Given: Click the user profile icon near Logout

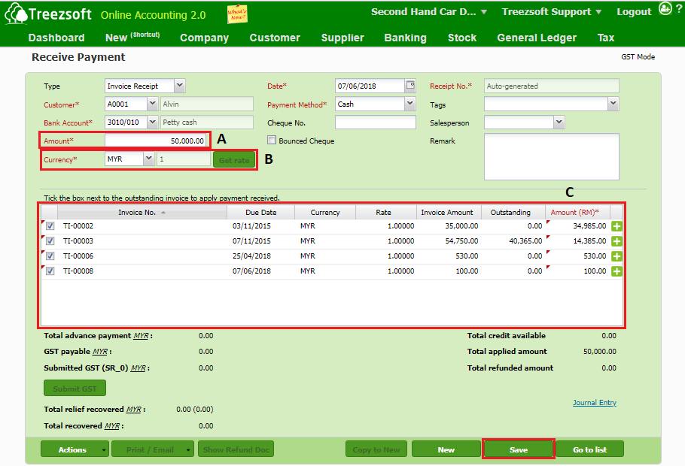Looking at the screenshot, I should coord(665,9).
